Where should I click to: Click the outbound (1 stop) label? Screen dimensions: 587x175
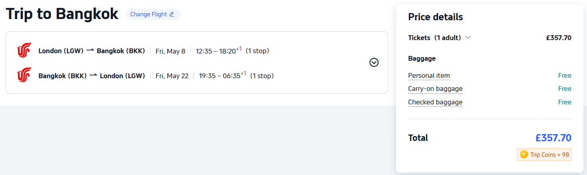(x=257, y=51)
